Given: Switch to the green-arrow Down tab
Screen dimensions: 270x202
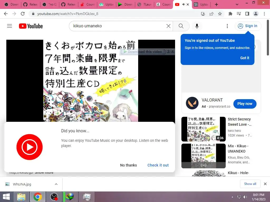Looking at the screenshot, I should point(126,4).
